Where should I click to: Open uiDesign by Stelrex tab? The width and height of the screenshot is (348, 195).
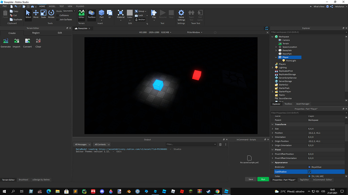coord(41,180)
